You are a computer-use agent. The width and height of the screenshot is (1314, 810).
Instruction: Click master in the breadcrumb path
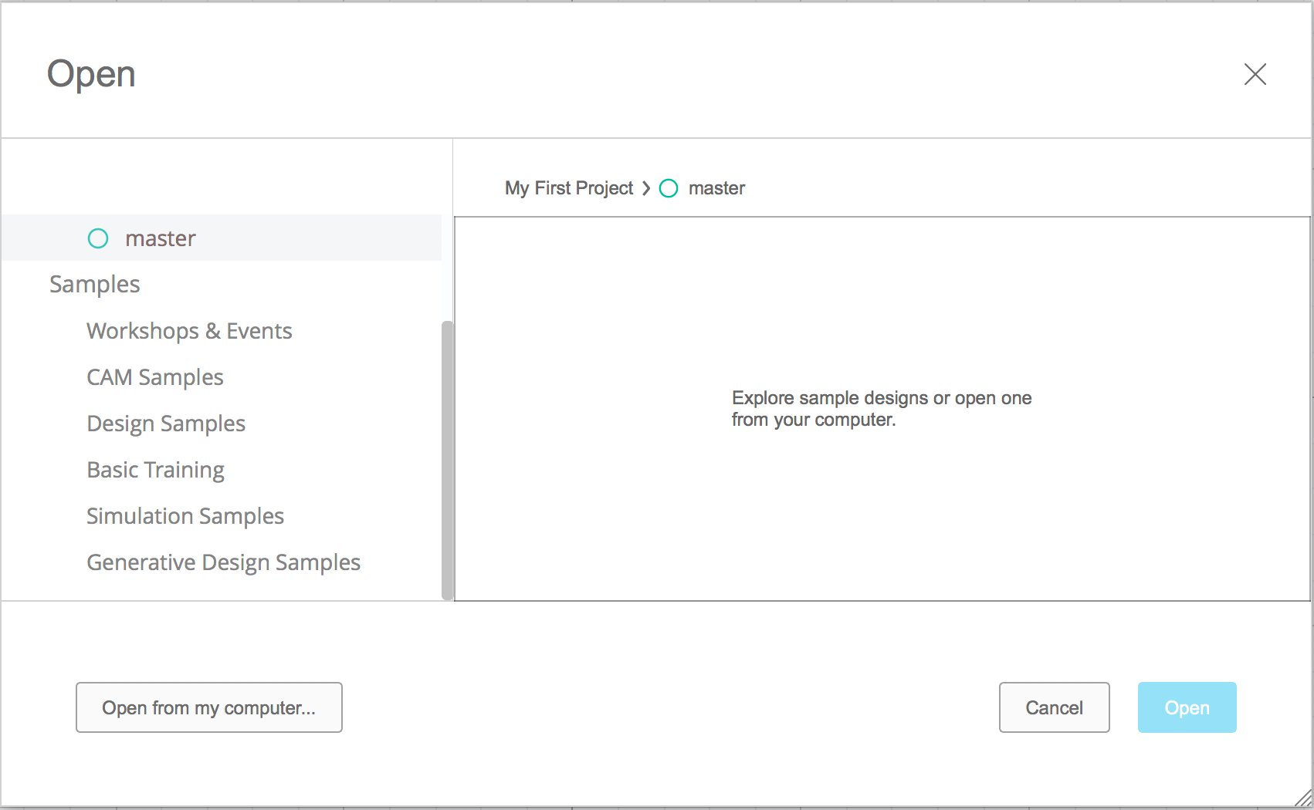point(716,188)
